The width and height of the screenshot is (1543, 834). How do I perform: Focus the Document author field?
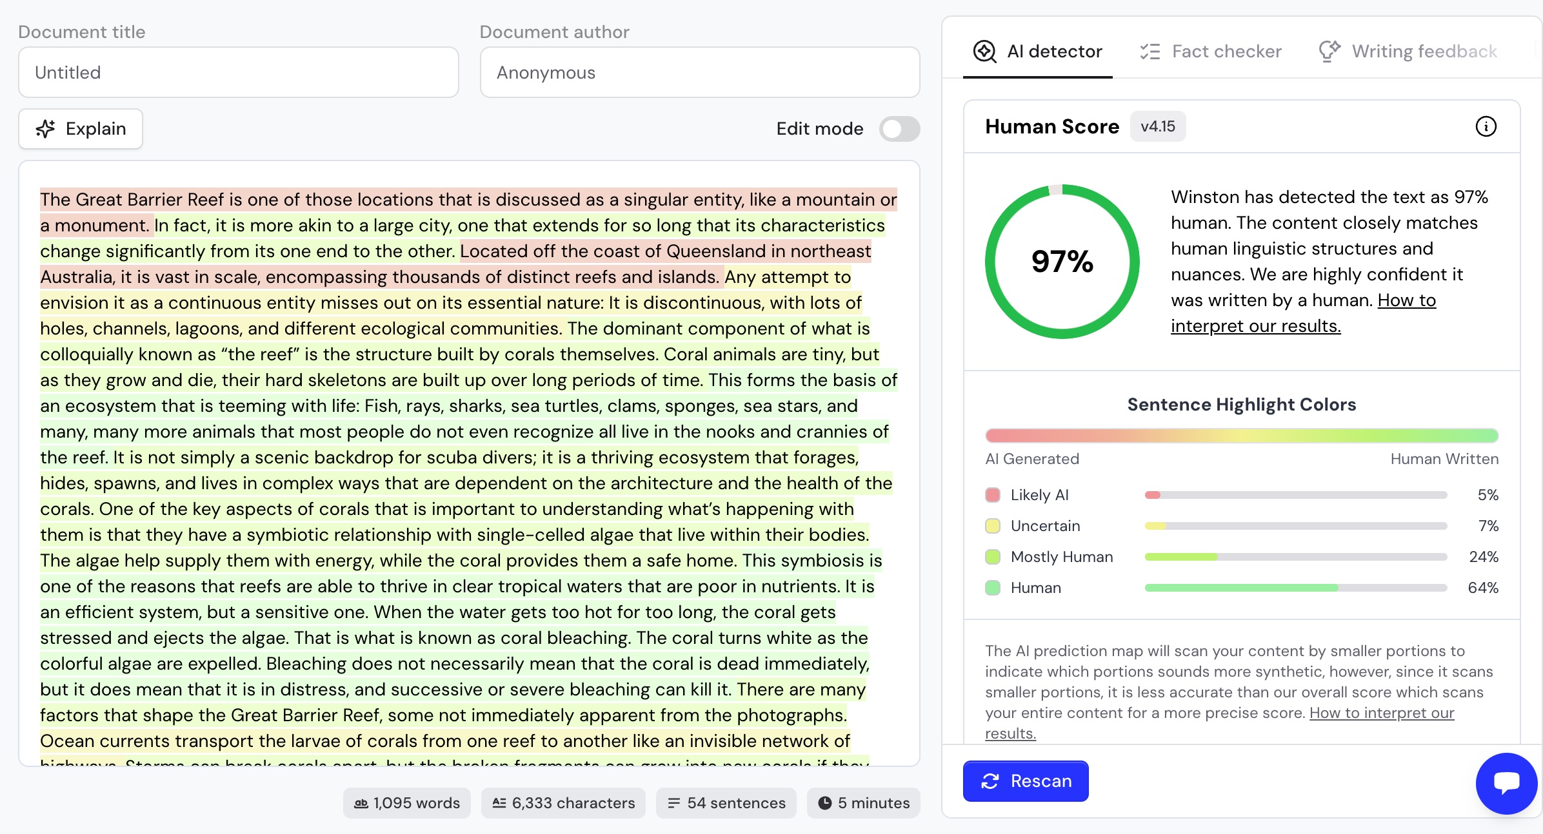(699, 72)
